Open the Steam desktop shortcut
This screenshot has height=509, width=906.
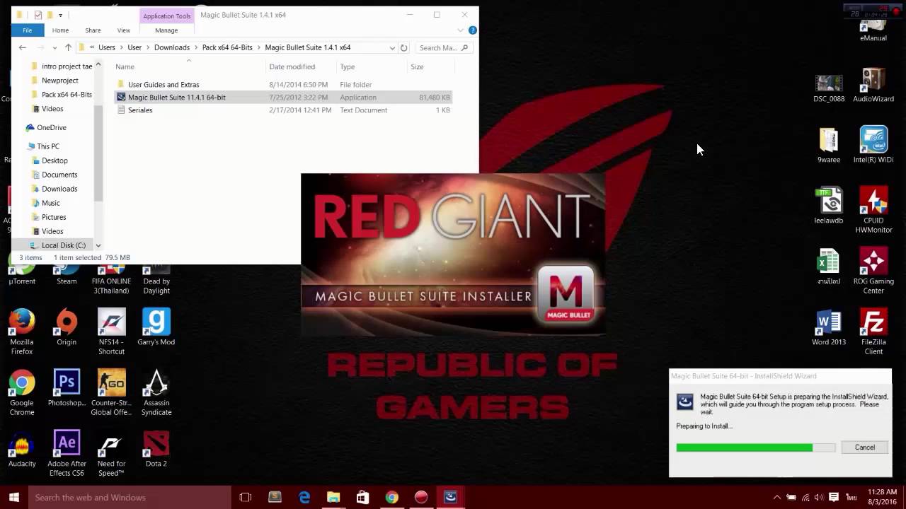click(x=67, y=275)
